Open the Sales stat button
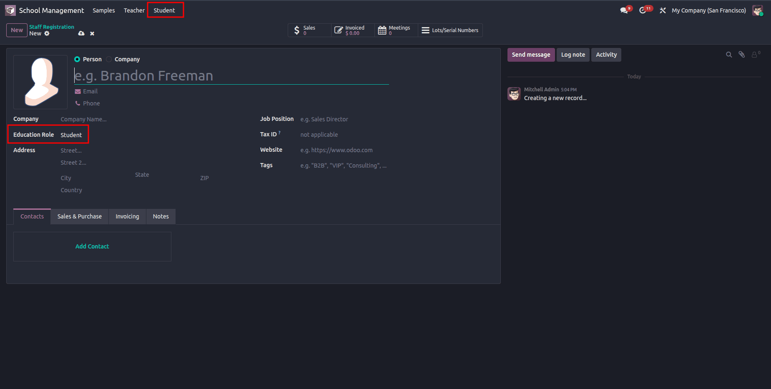The width and height of the screenshot is (771, 389). click(x=309, y=30)
